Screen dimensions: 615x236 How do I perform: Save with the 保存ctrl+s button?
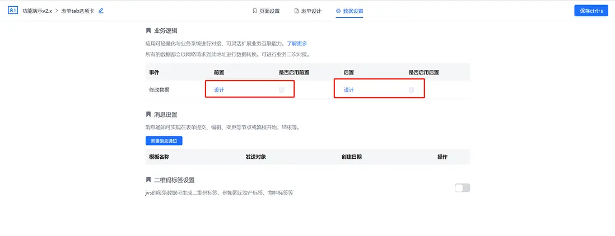coord(591,11)
